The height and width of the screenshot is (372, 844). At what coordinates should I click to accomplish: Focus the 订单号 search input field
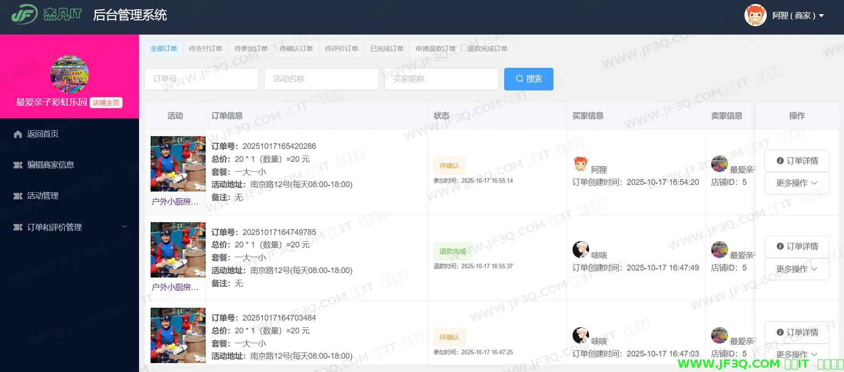[x=202, y=79]
